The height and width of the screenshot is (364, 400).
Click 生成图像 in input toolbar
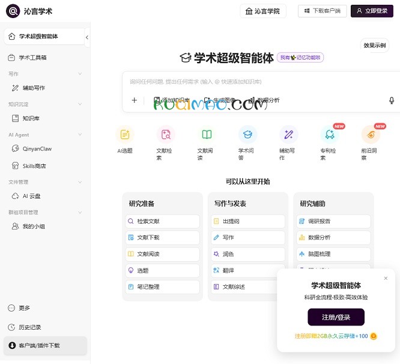pos(220,100)
